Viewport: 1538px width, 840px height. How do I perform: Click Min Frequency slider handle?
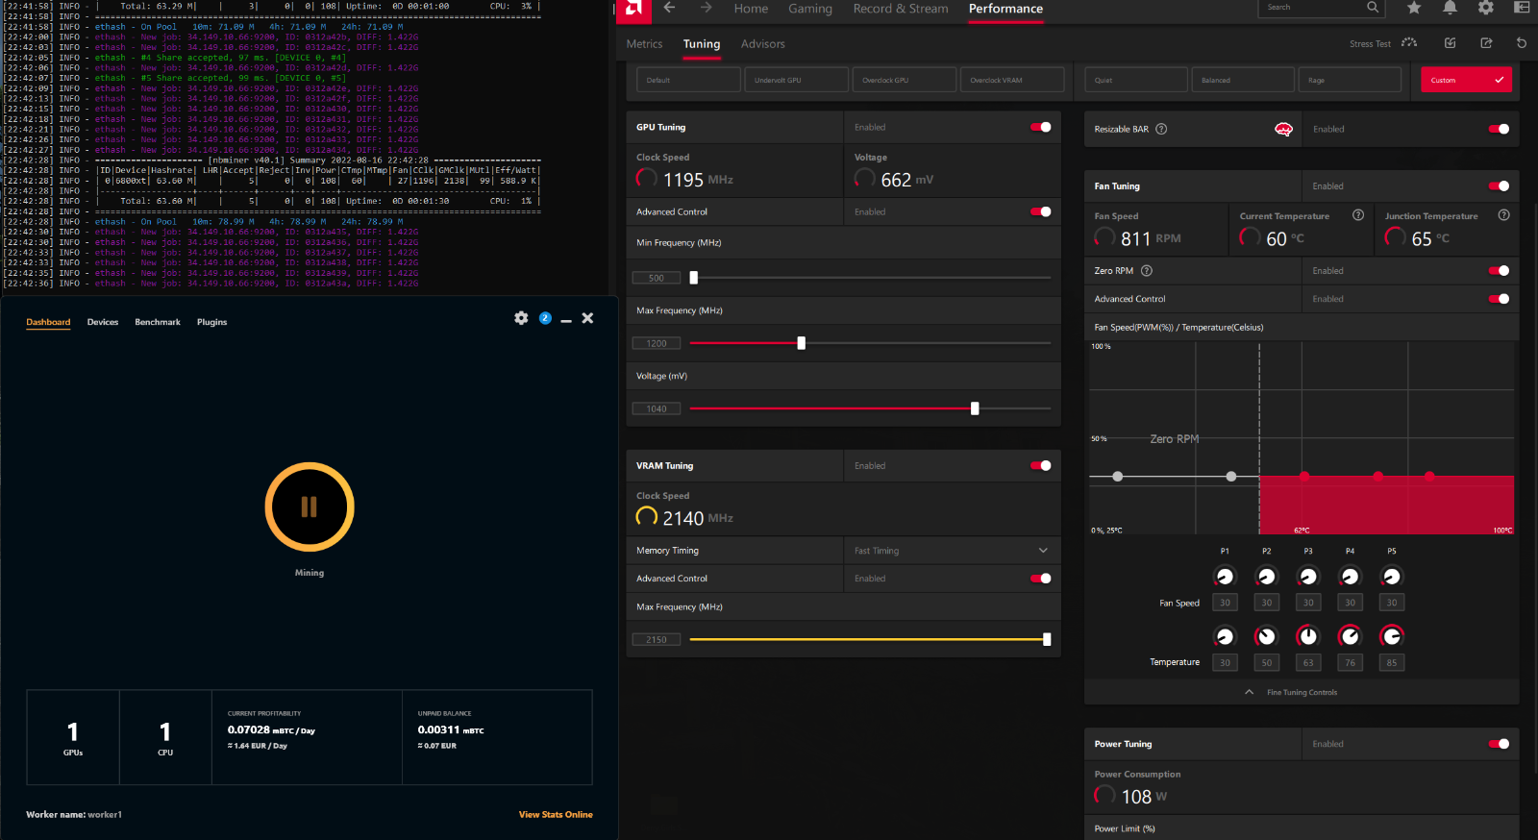693,278
